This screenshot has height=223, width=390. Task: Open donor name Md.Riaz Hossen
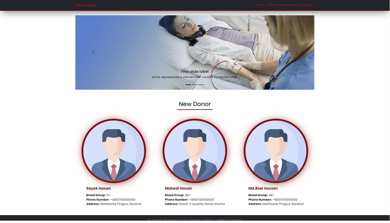pos(263,188)
